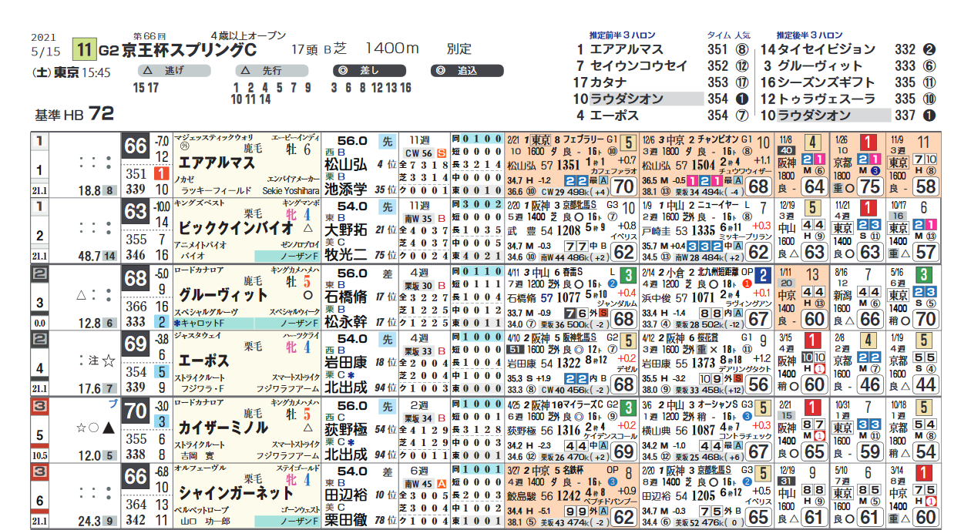Screen dimensions: 971x530
Task: Click the 基準 HB 72 value
Action: coord(74,114)
